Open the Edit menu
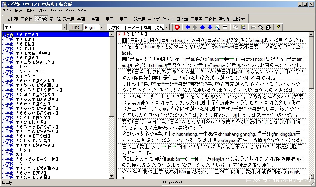 (31, 11)
